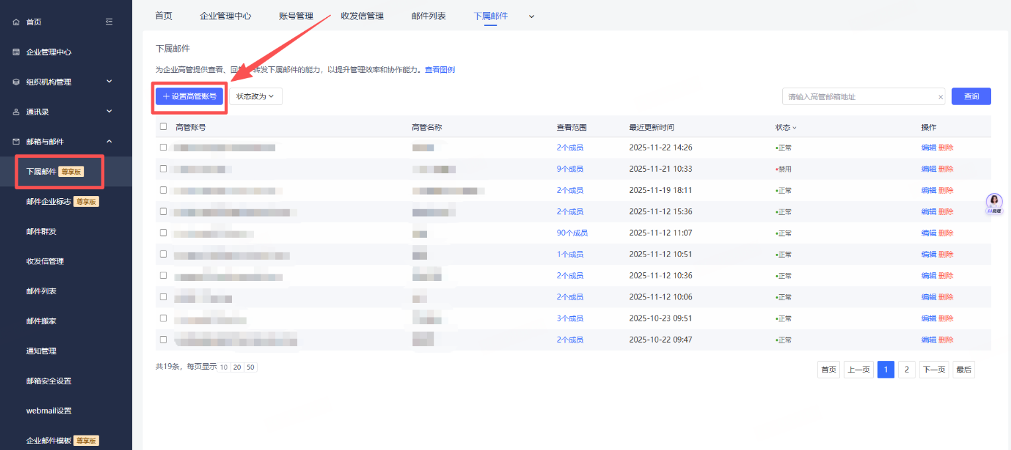
Task: Open the AI assistant avatar icon
Action: pos(994,202)
